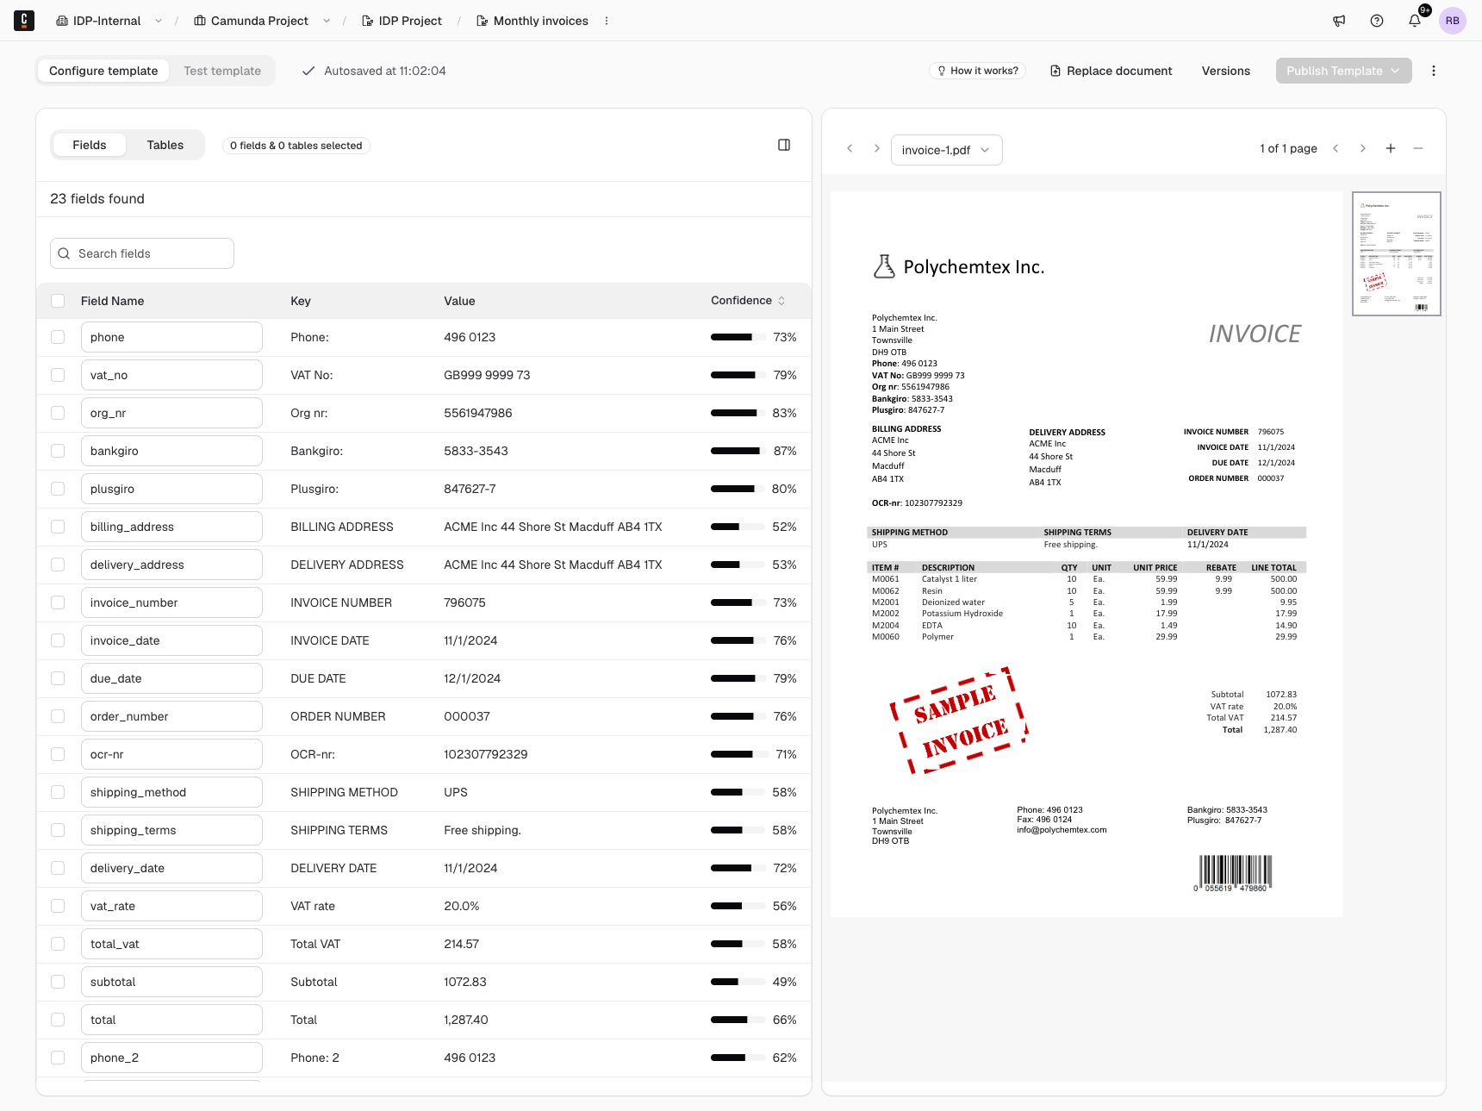Image resolution: width=1482 pixels, height=1111 pixels.
Task: Check the bankgiro row checkbox
Action: point(58,451)
